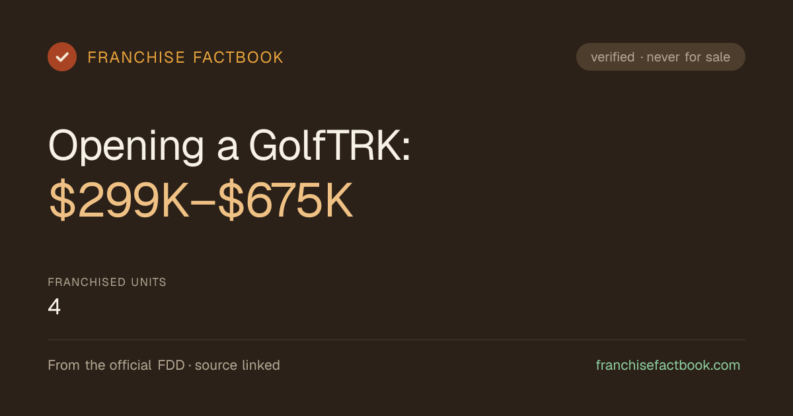The height and width of the screenshot is (416, 793).
Task: Click the word 'FACTBOOK' in the header
Action: click(238, 57)
